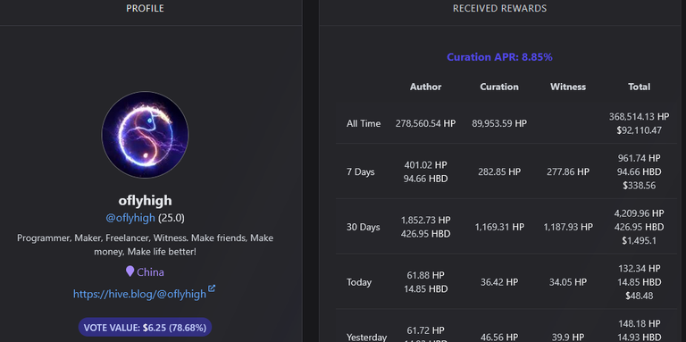Click the PROFILE panel header
686x342 pixels.
(x=146, y=8)
